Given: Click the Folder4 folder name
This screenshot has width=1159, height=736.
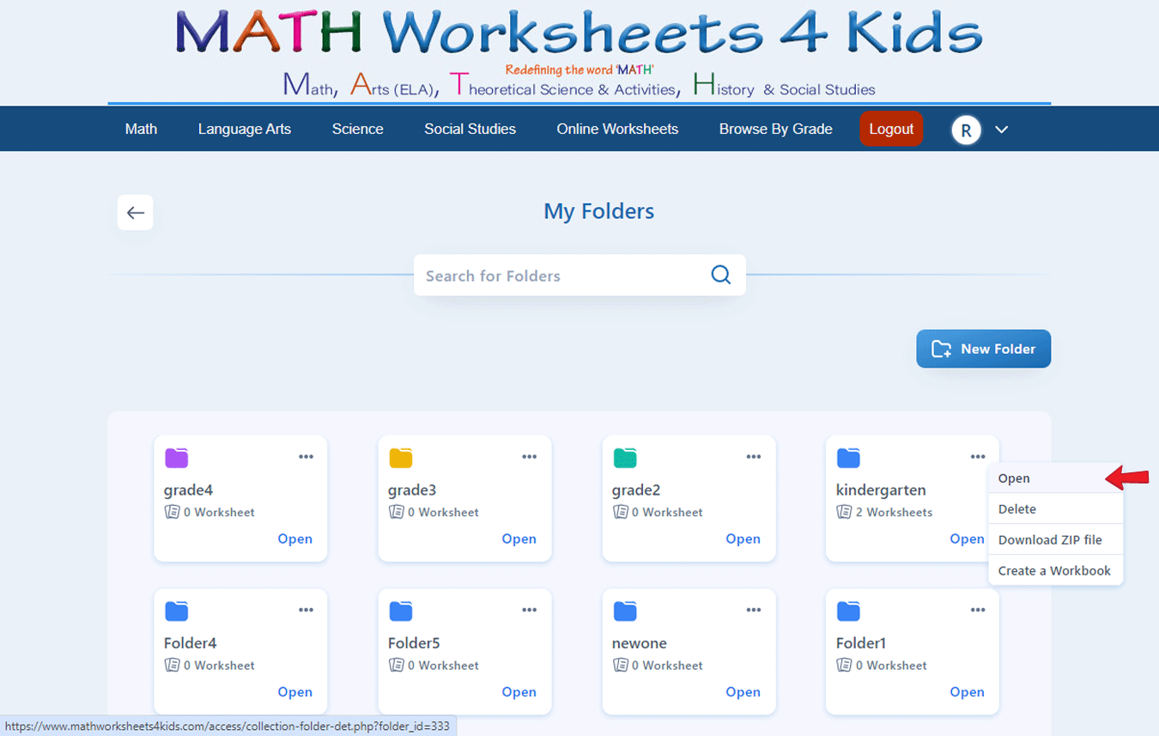Looking at the screenshot, I should pyautogui.click(x=191, y=643).
